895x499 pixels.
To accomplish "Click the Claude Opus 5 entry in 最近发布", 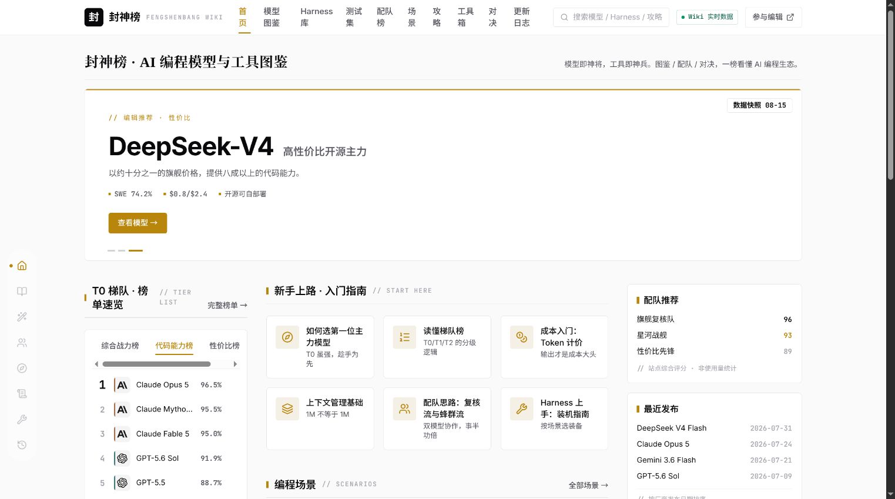I will [x=714, y=444].
